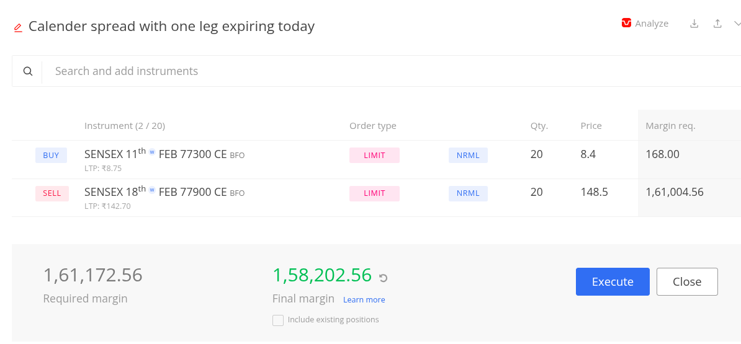Click the Required margin amount 1,61,172.56
The image size is (741, 344).
tap(92, 275)
